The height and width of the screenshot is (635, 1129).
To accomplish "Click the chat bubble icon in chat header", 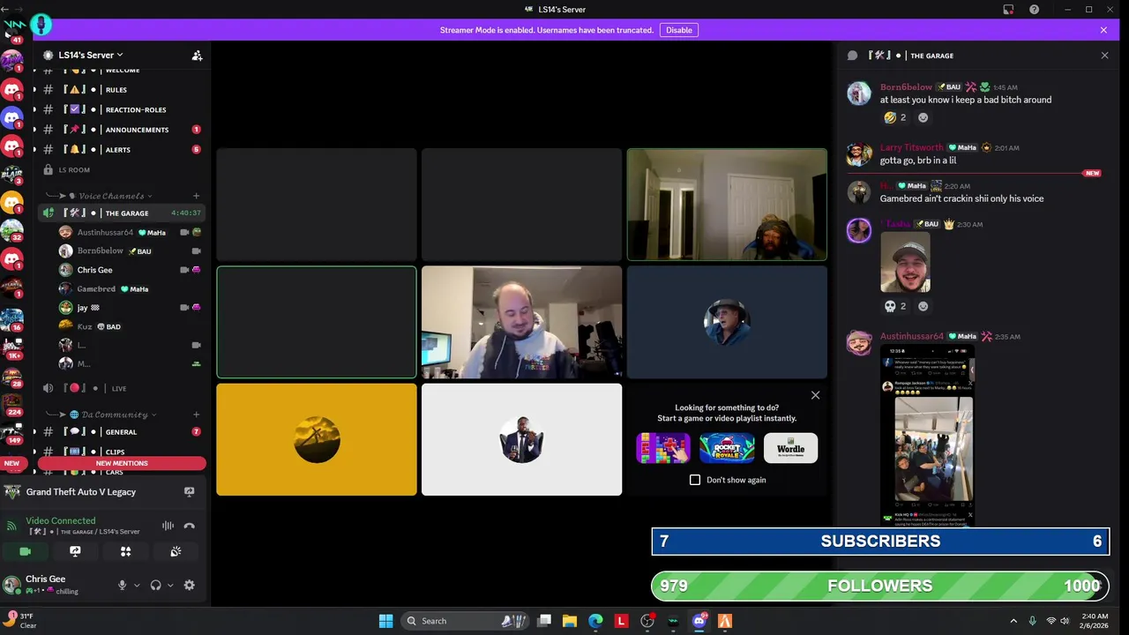I will click(x=852, y=56).
